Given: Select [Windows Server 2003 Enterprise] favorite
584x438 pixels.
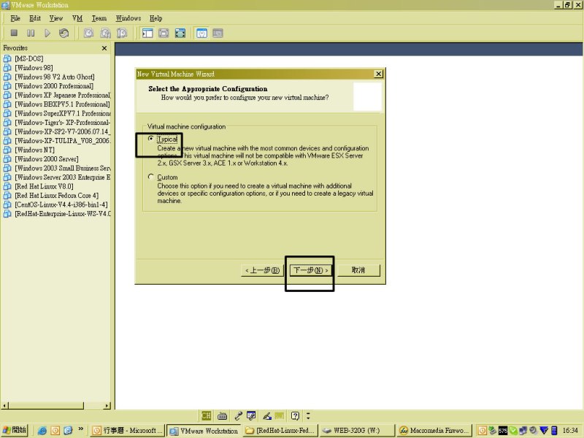Looking at the screenshot, I should click(62, 177).
